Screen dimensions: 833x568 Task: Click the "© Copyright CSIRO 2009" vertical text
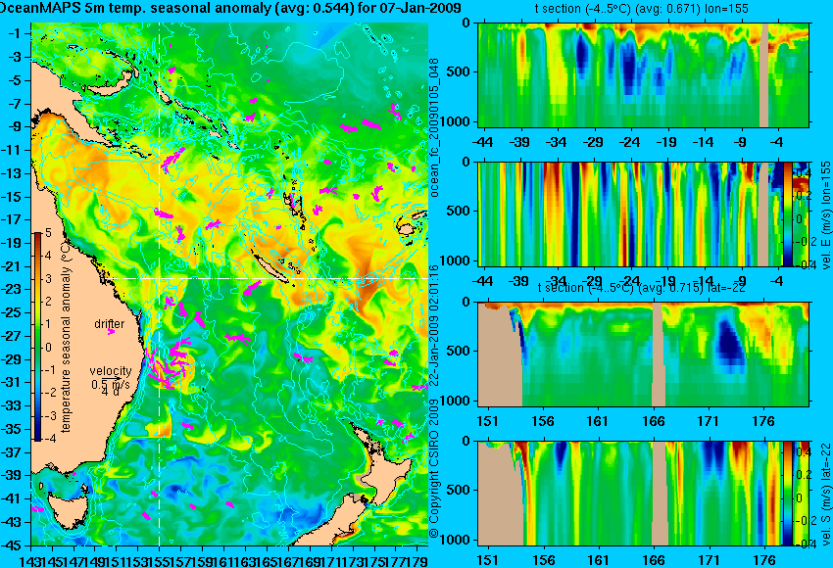(x=433, y=468)
